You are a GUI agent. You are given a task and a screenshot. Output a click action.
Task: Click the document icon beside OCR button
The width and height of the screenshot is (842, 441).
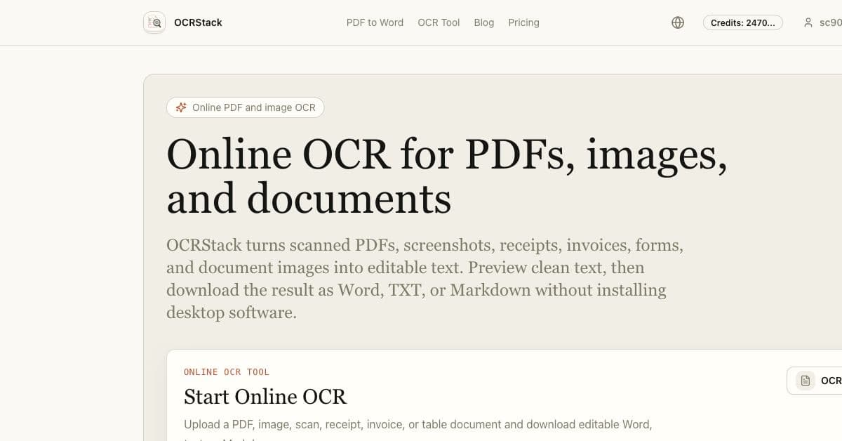[x=806, y=381]
